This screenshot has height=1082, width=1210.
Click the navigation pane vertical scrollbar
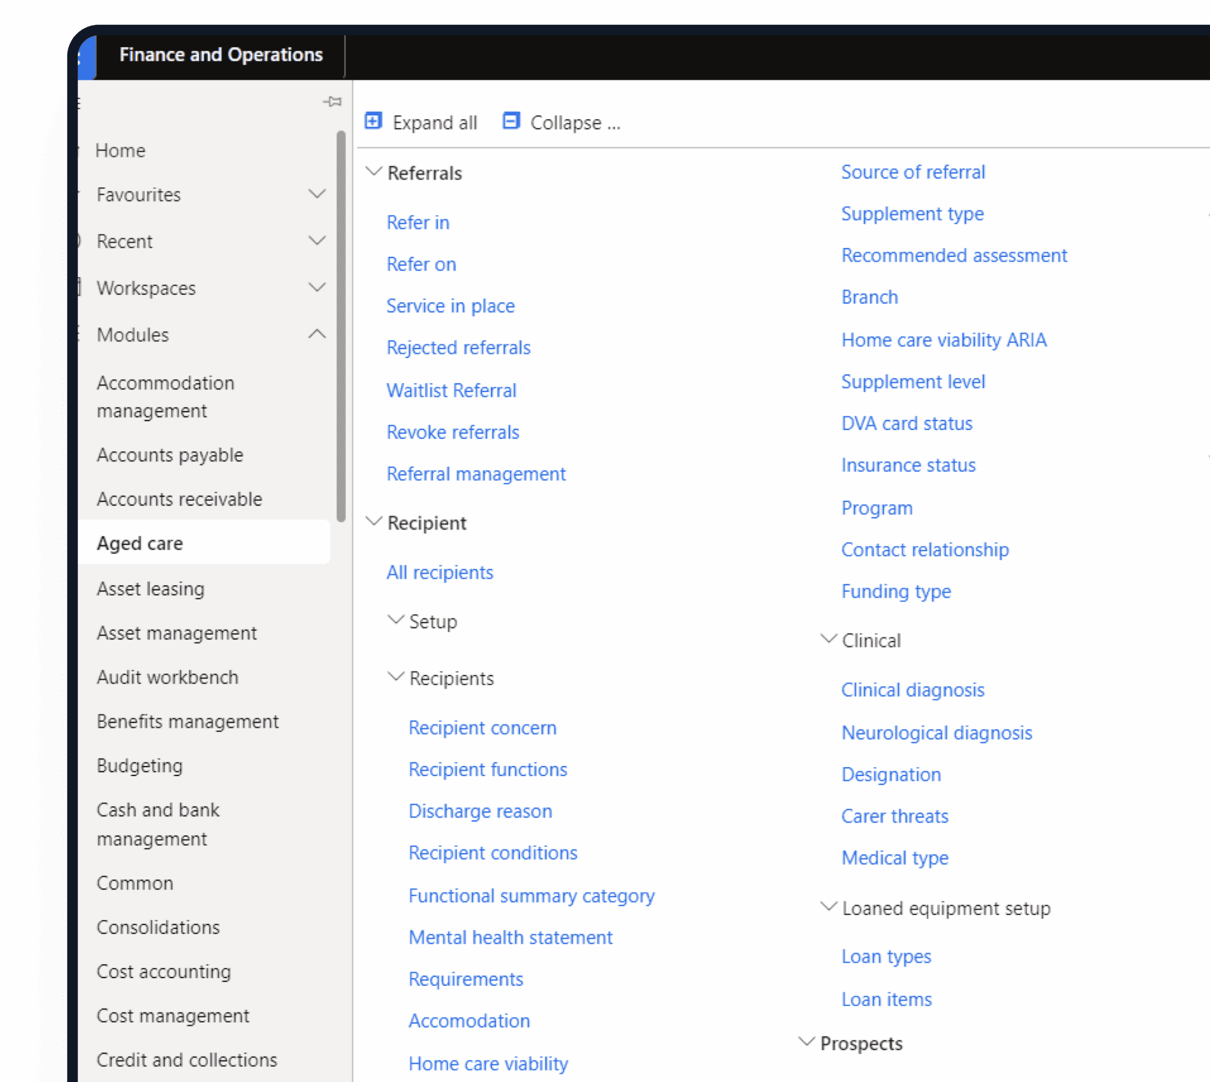tap(341, 327)
